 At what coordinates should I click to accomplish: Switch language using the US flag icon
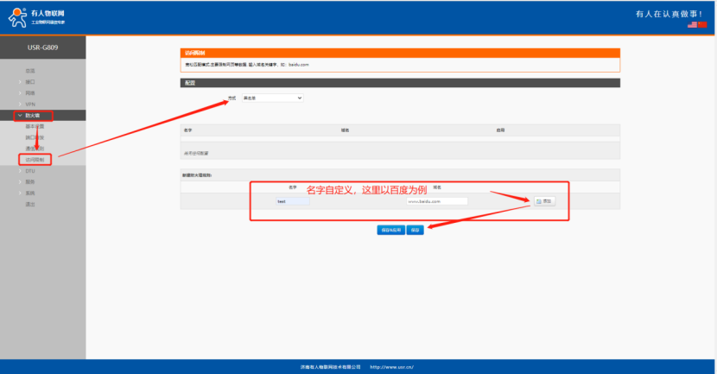[x=691, y=25]
